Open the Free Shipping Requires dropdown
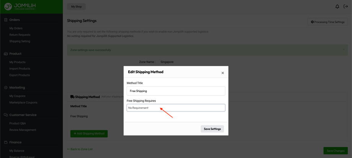This screenshot has width=352, height=158. point(176,108)
